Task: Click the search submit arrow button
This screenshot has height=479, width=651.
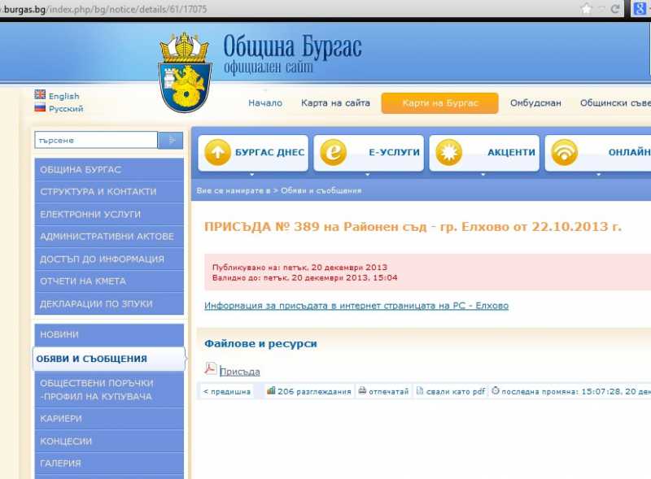Action: (x=171, y=140)
